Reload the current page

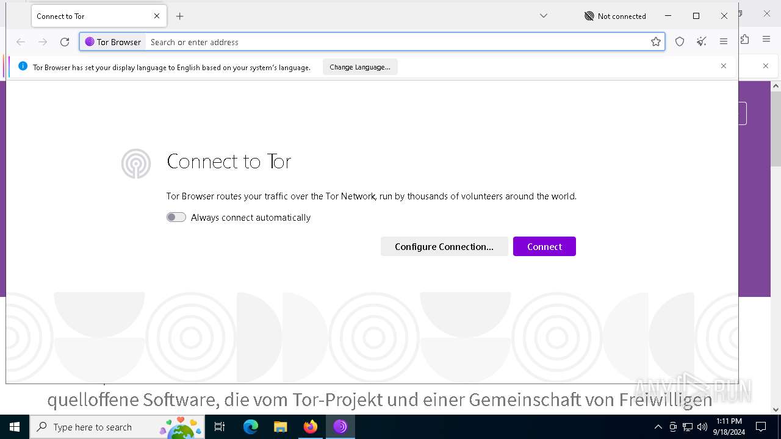tap(65, 42)
